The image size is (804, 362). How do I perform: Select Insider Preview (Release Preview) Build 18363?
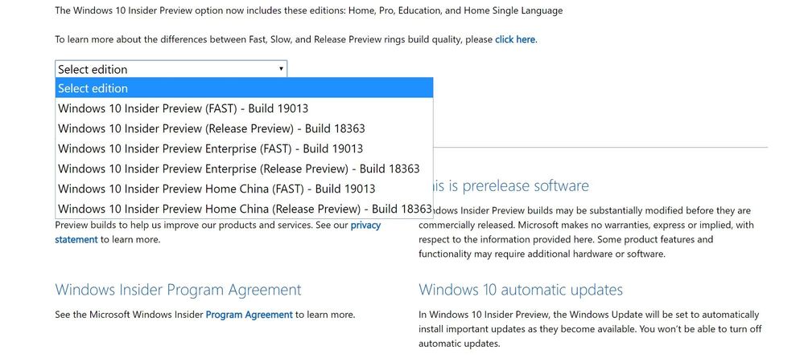tap(244, 128)
